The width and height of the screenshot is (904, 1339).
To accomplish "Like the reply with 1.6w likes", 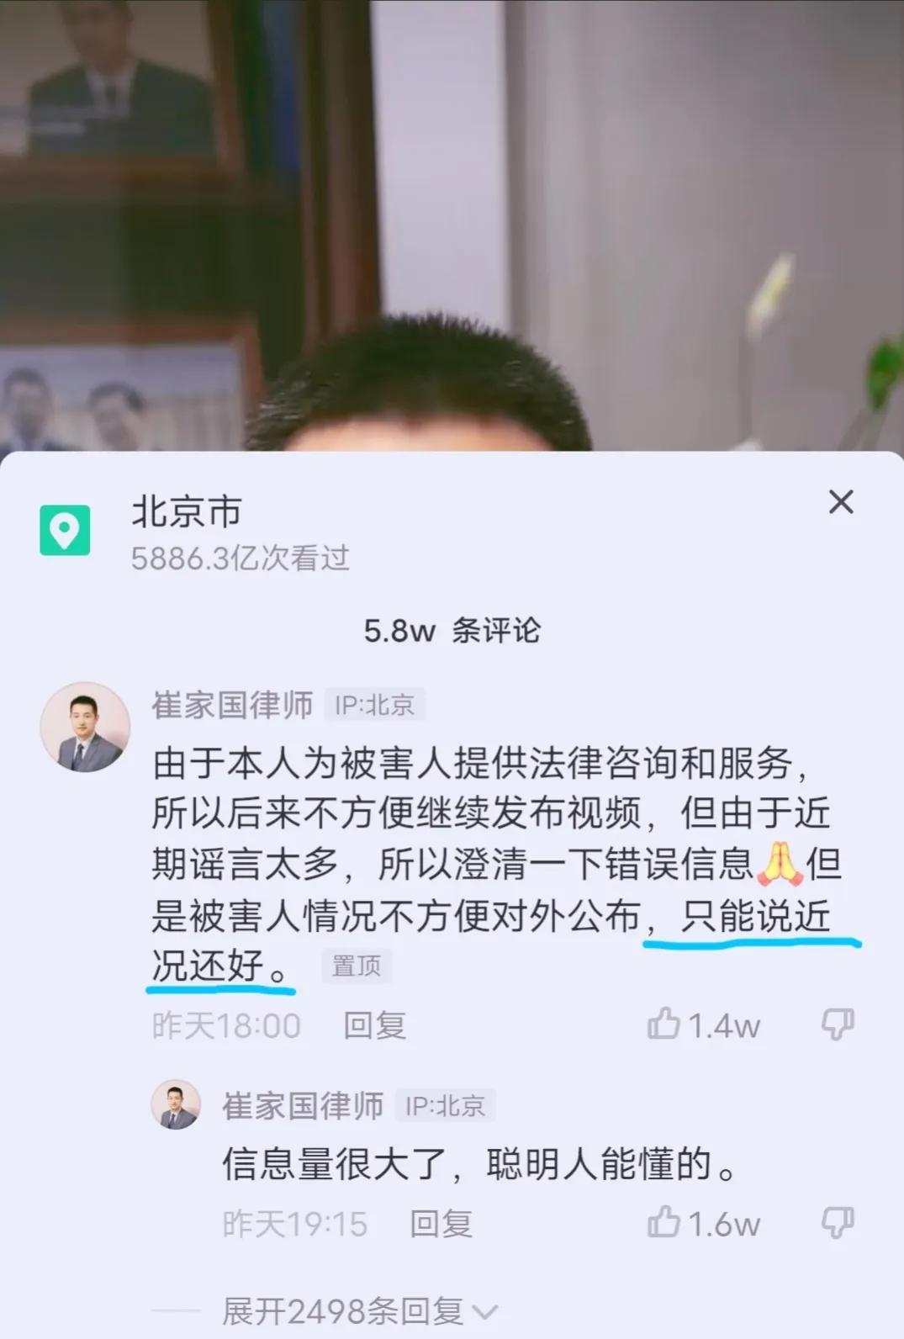I will [x=664, y=1223].
